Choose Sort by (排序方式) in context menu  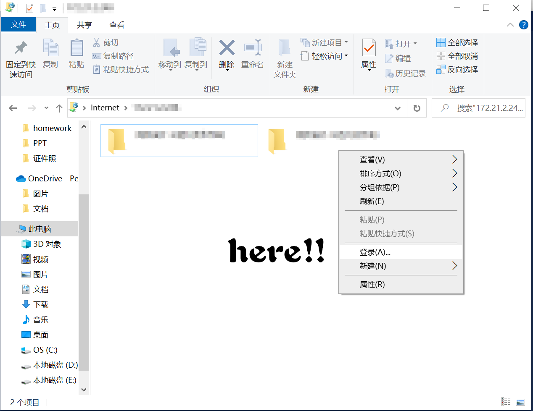[401, 173]
